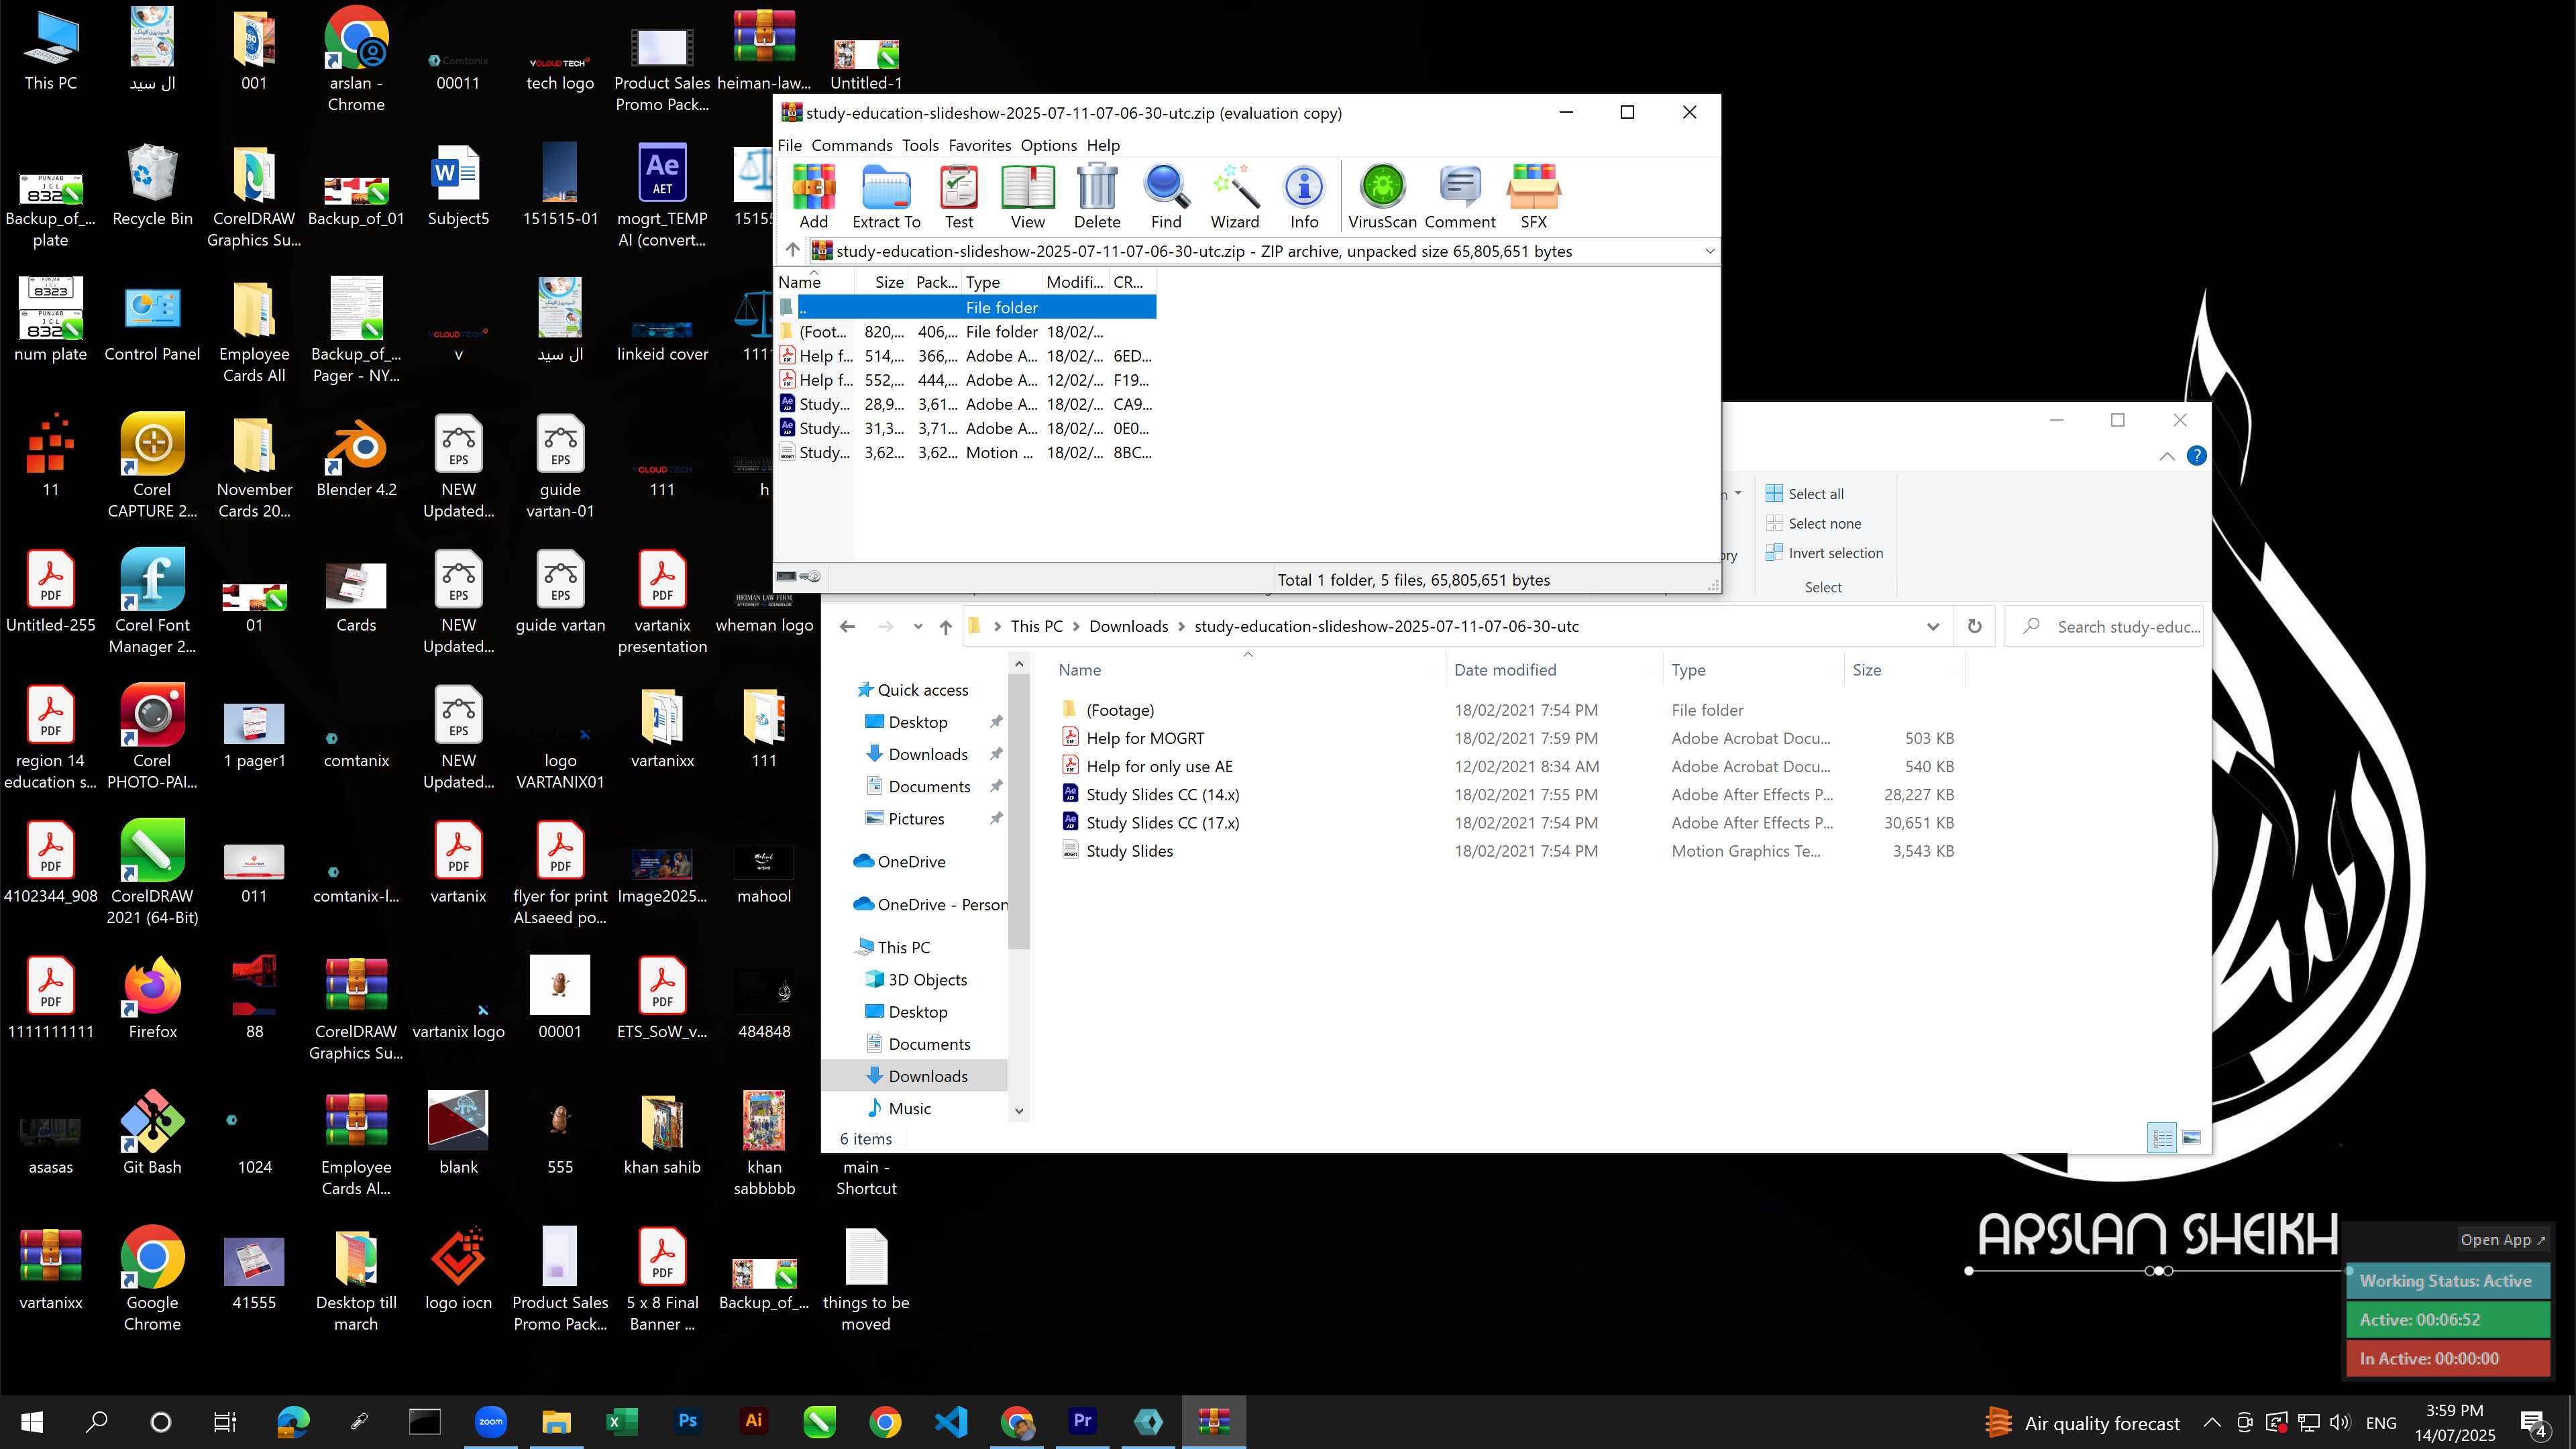The image size is (2576, 1449).
Task: Click the help question mark icon in Explorer
Action: (x=2196, y=456)
